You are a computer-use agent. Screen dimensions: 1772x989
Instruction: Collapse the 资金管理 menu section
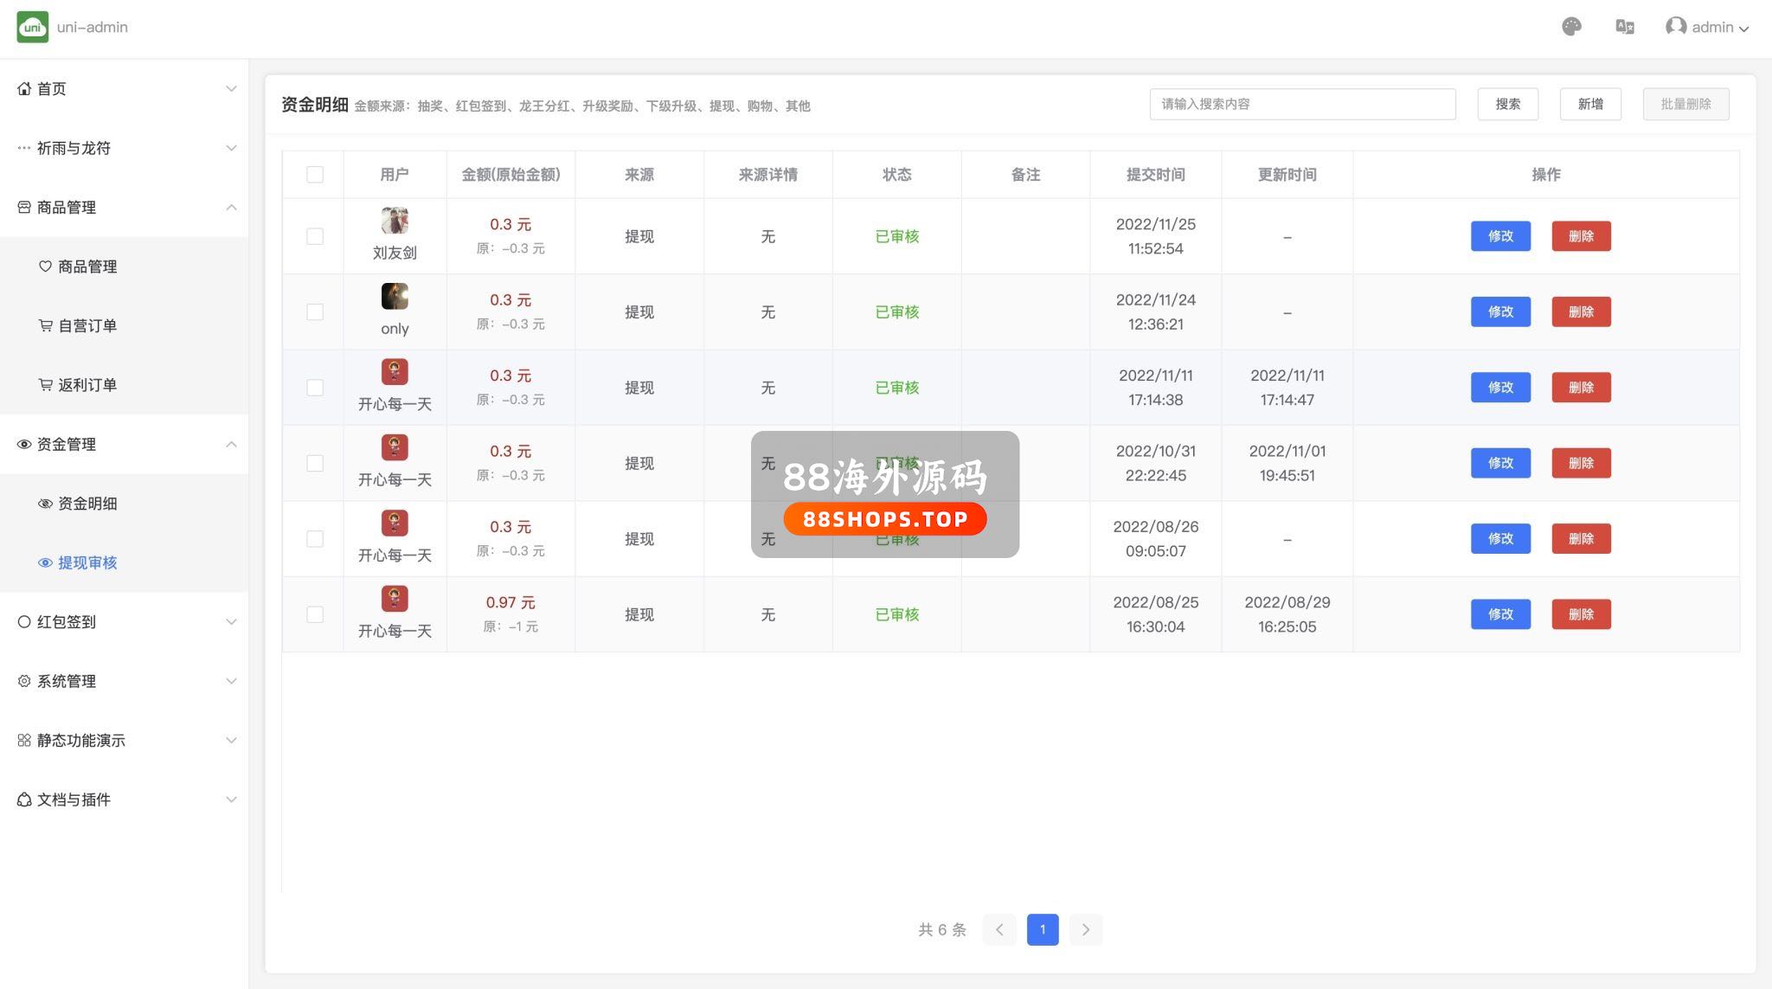[x=231, y=444]
